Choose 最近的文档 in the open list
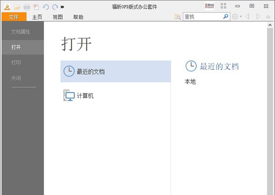The width and height of the screenshot is (275, 195). pos(115,72)
